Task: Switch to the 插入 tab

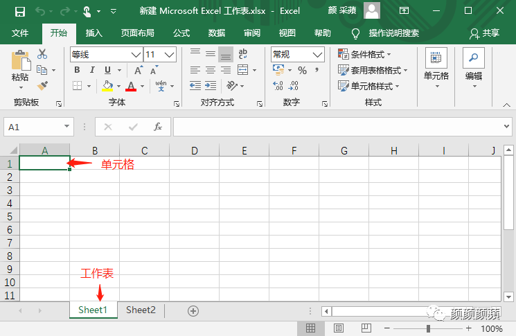Action: 94,33
